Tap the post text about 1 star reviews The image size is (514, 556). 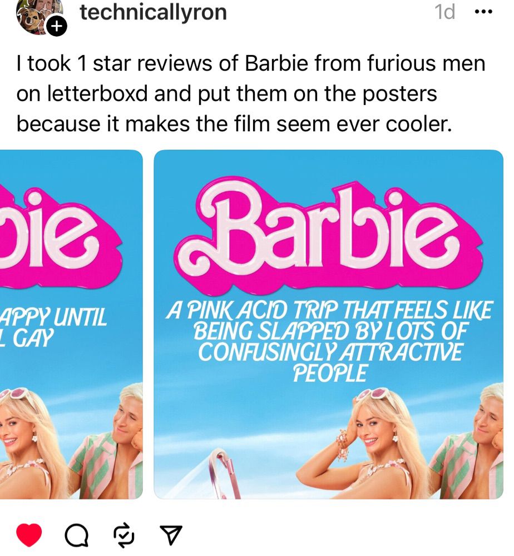251,93
